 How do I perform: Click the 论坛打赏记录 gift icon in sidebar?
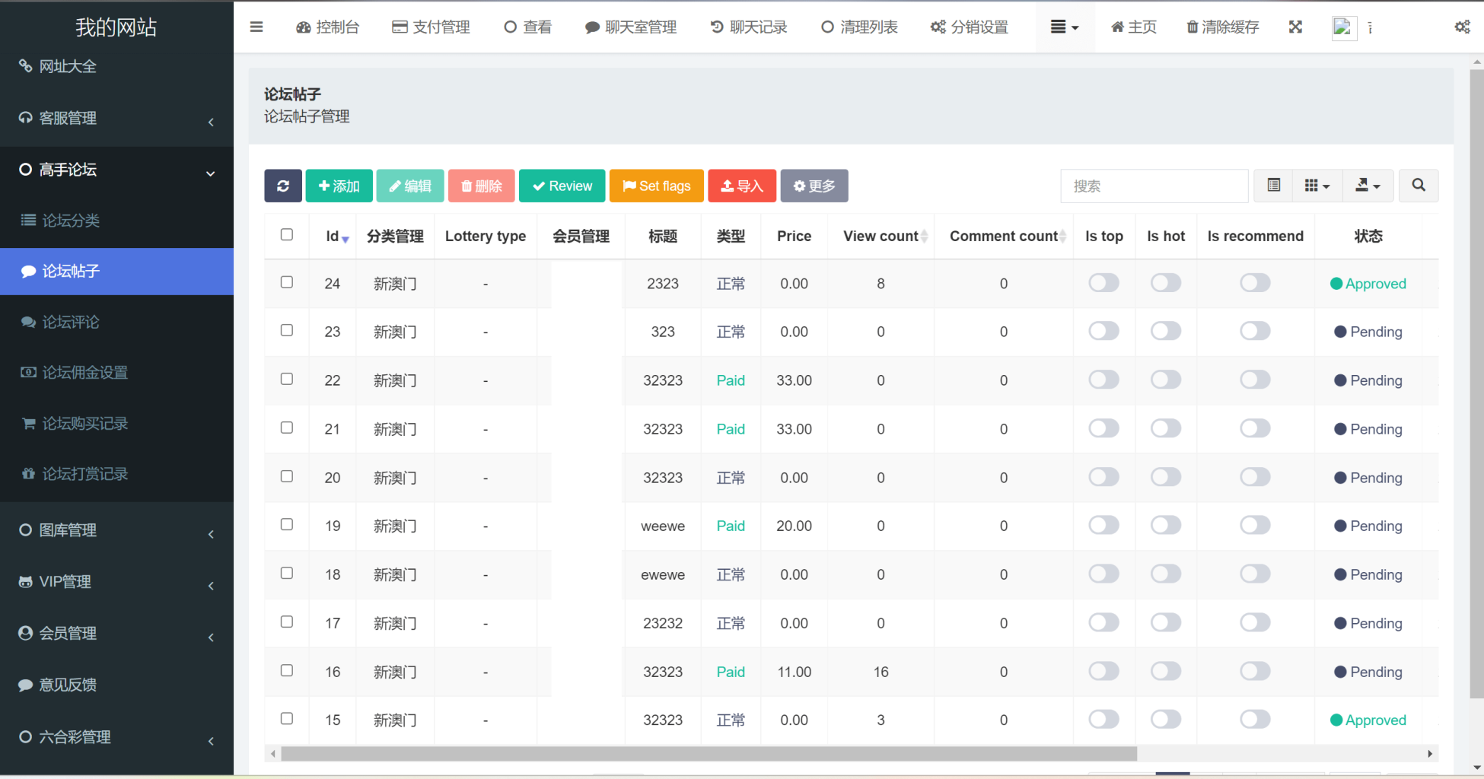click(28, 473)
